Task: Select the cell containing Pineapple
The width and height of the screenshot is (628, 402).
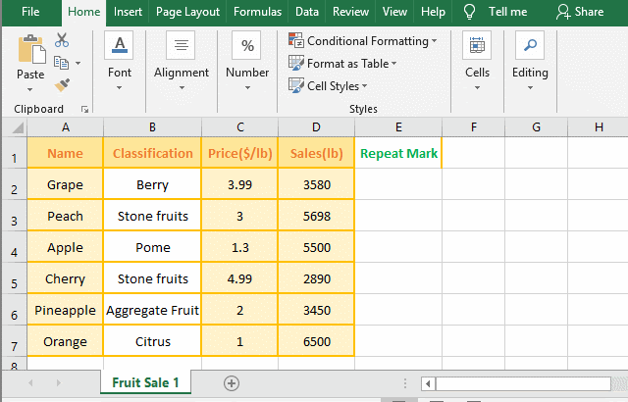Action: pos(66,310)
